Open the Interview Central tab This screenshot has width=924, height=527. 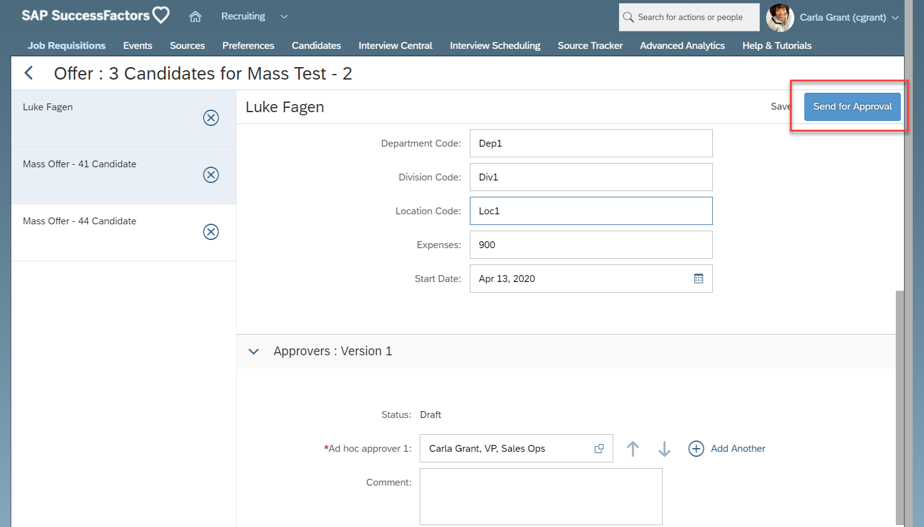(395, 45)
